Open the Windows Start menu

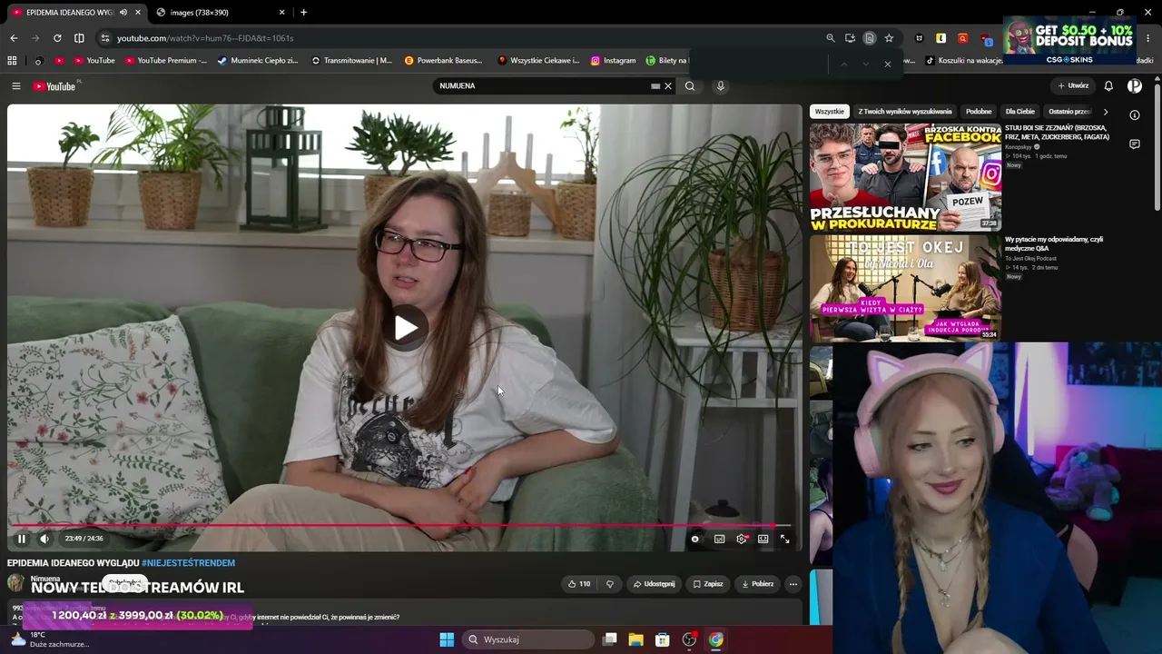(447, 639)
